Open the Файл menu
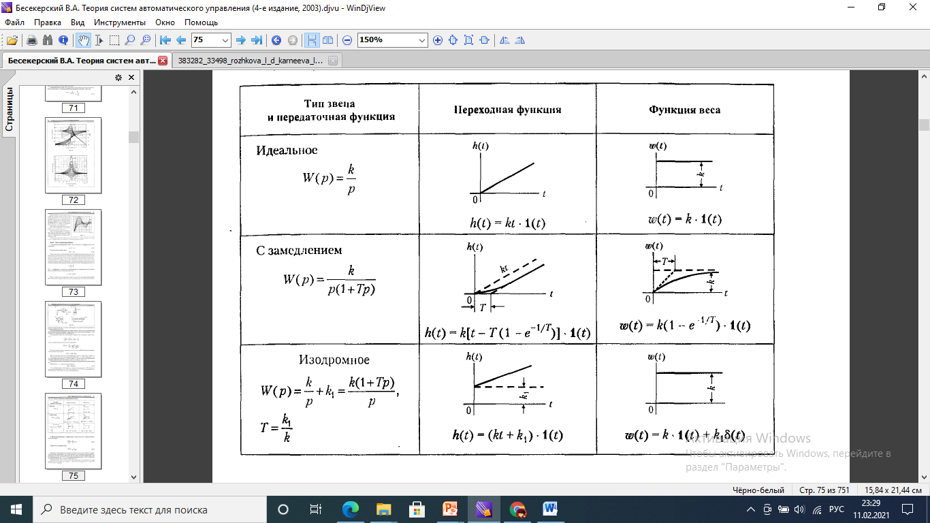Screen dimensions: 930x523 (15, 22)
